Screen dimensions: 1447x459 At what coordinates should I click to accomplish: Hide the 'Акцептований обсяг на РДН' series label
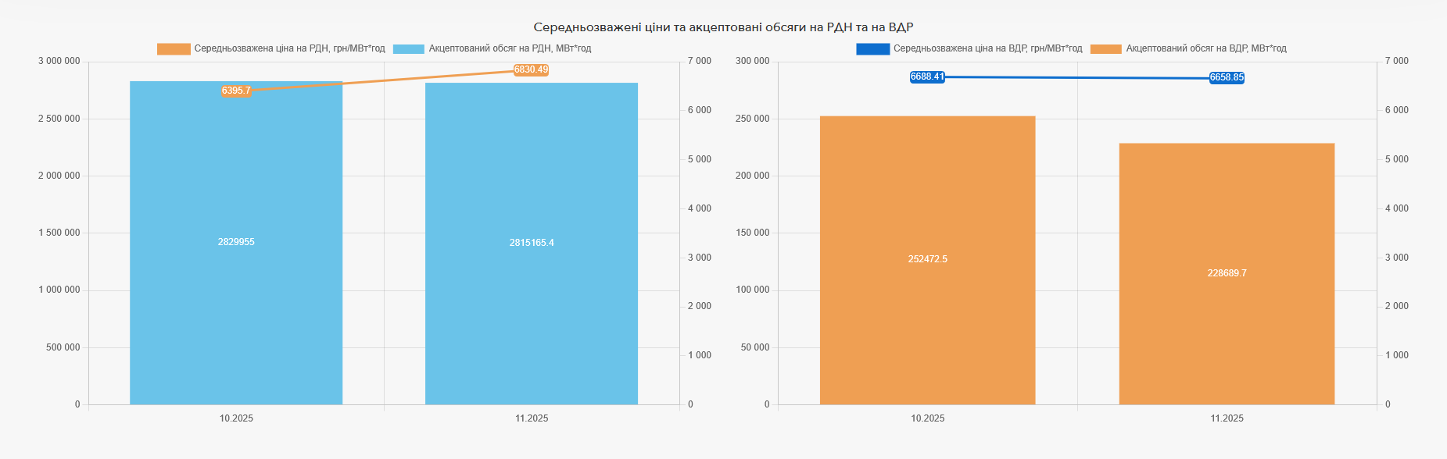click(x=510, y=48)
